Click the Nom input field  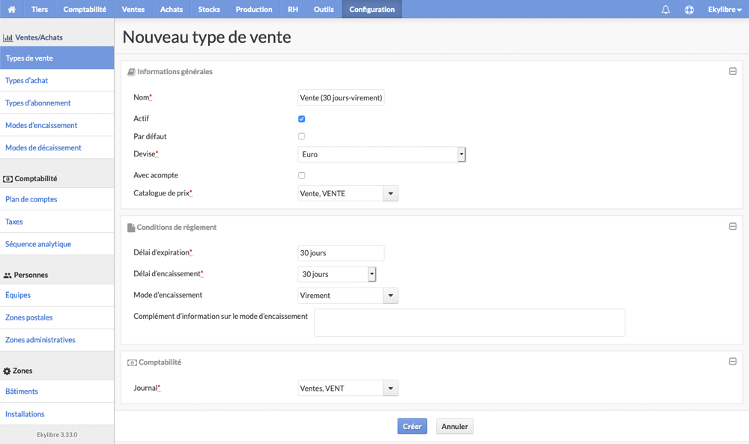[341, 97]
